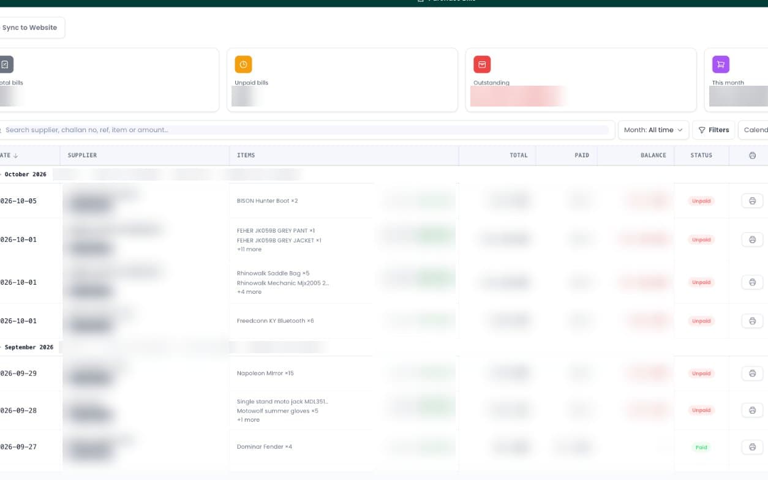Click Paid status of Dominar Fender row
768x480 pixels.
[701, 447]
